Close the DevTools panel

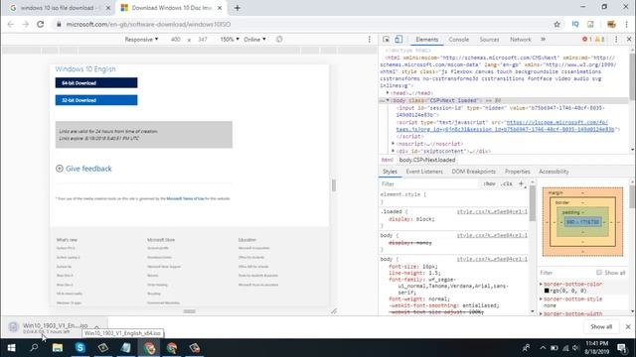[629, 40]
